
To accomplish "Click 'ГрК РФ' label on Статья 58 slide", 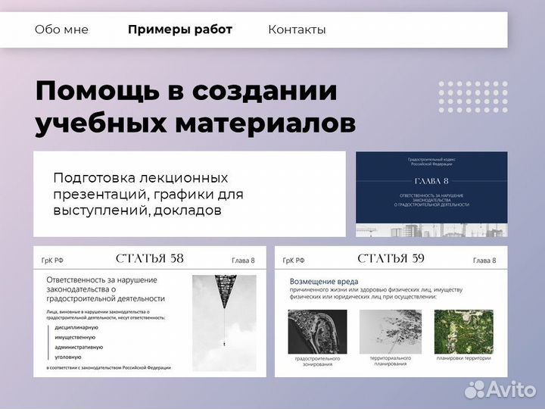I will 52,260.
